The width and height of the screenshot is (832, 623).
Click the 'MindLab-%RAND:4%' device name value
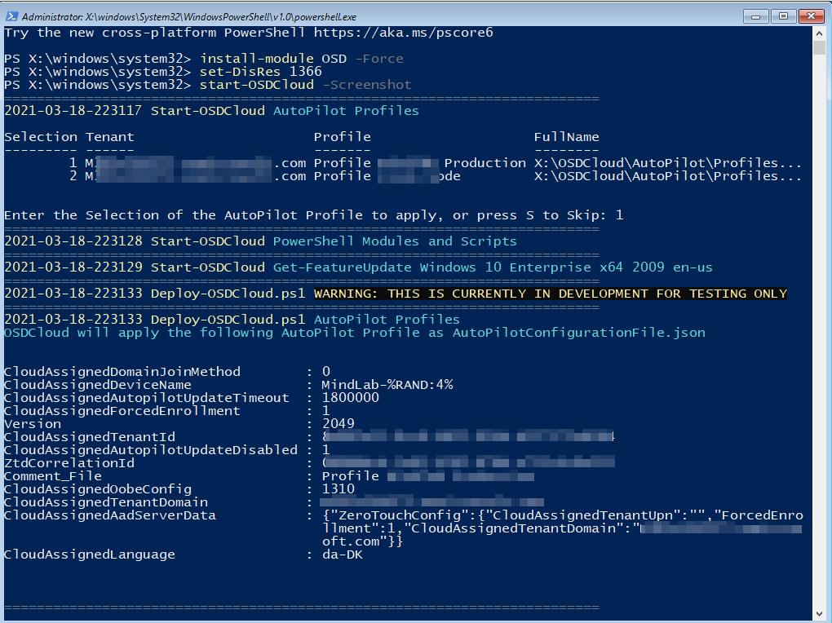click(x=387, y=385)
